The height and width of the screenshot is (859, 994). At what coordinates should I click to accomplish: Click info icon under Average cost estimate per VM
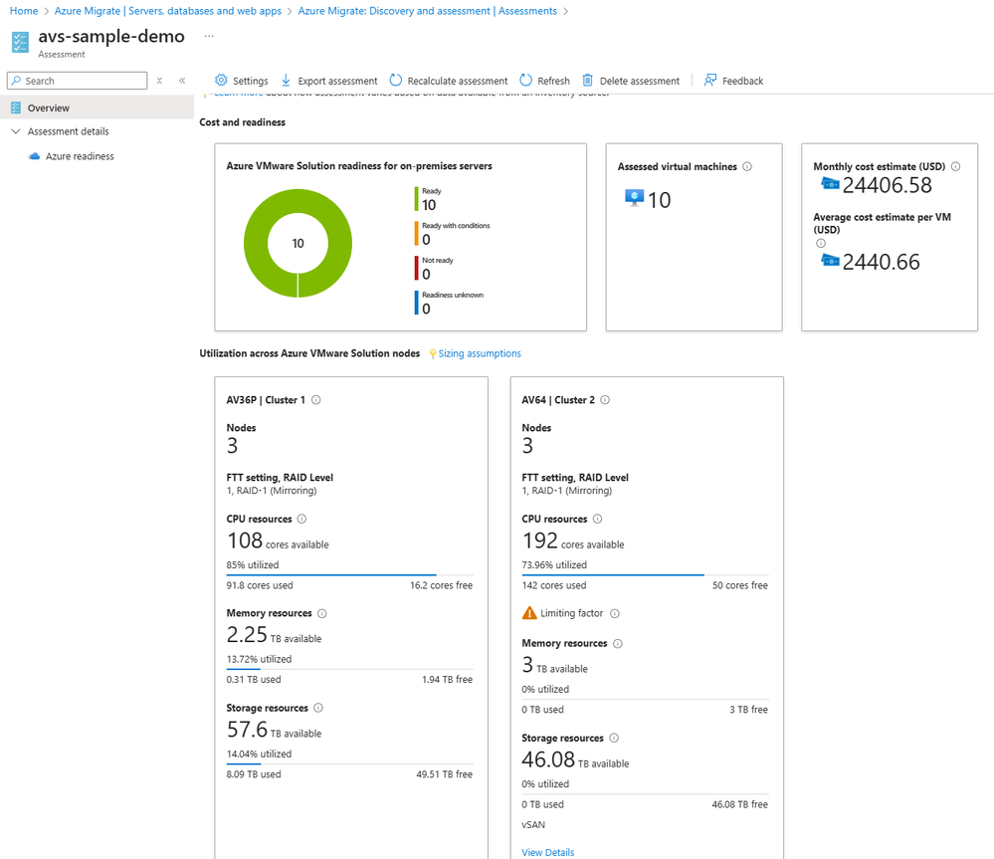tap(820, 244)
